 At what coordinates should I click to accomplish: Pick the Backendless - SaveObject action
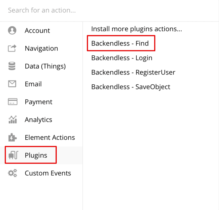(131, 87)
